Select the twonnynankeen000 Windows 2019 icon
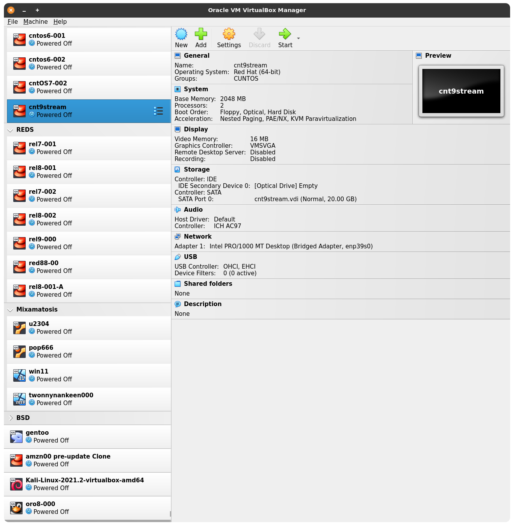514x526 pixels. tap(19, 399)
